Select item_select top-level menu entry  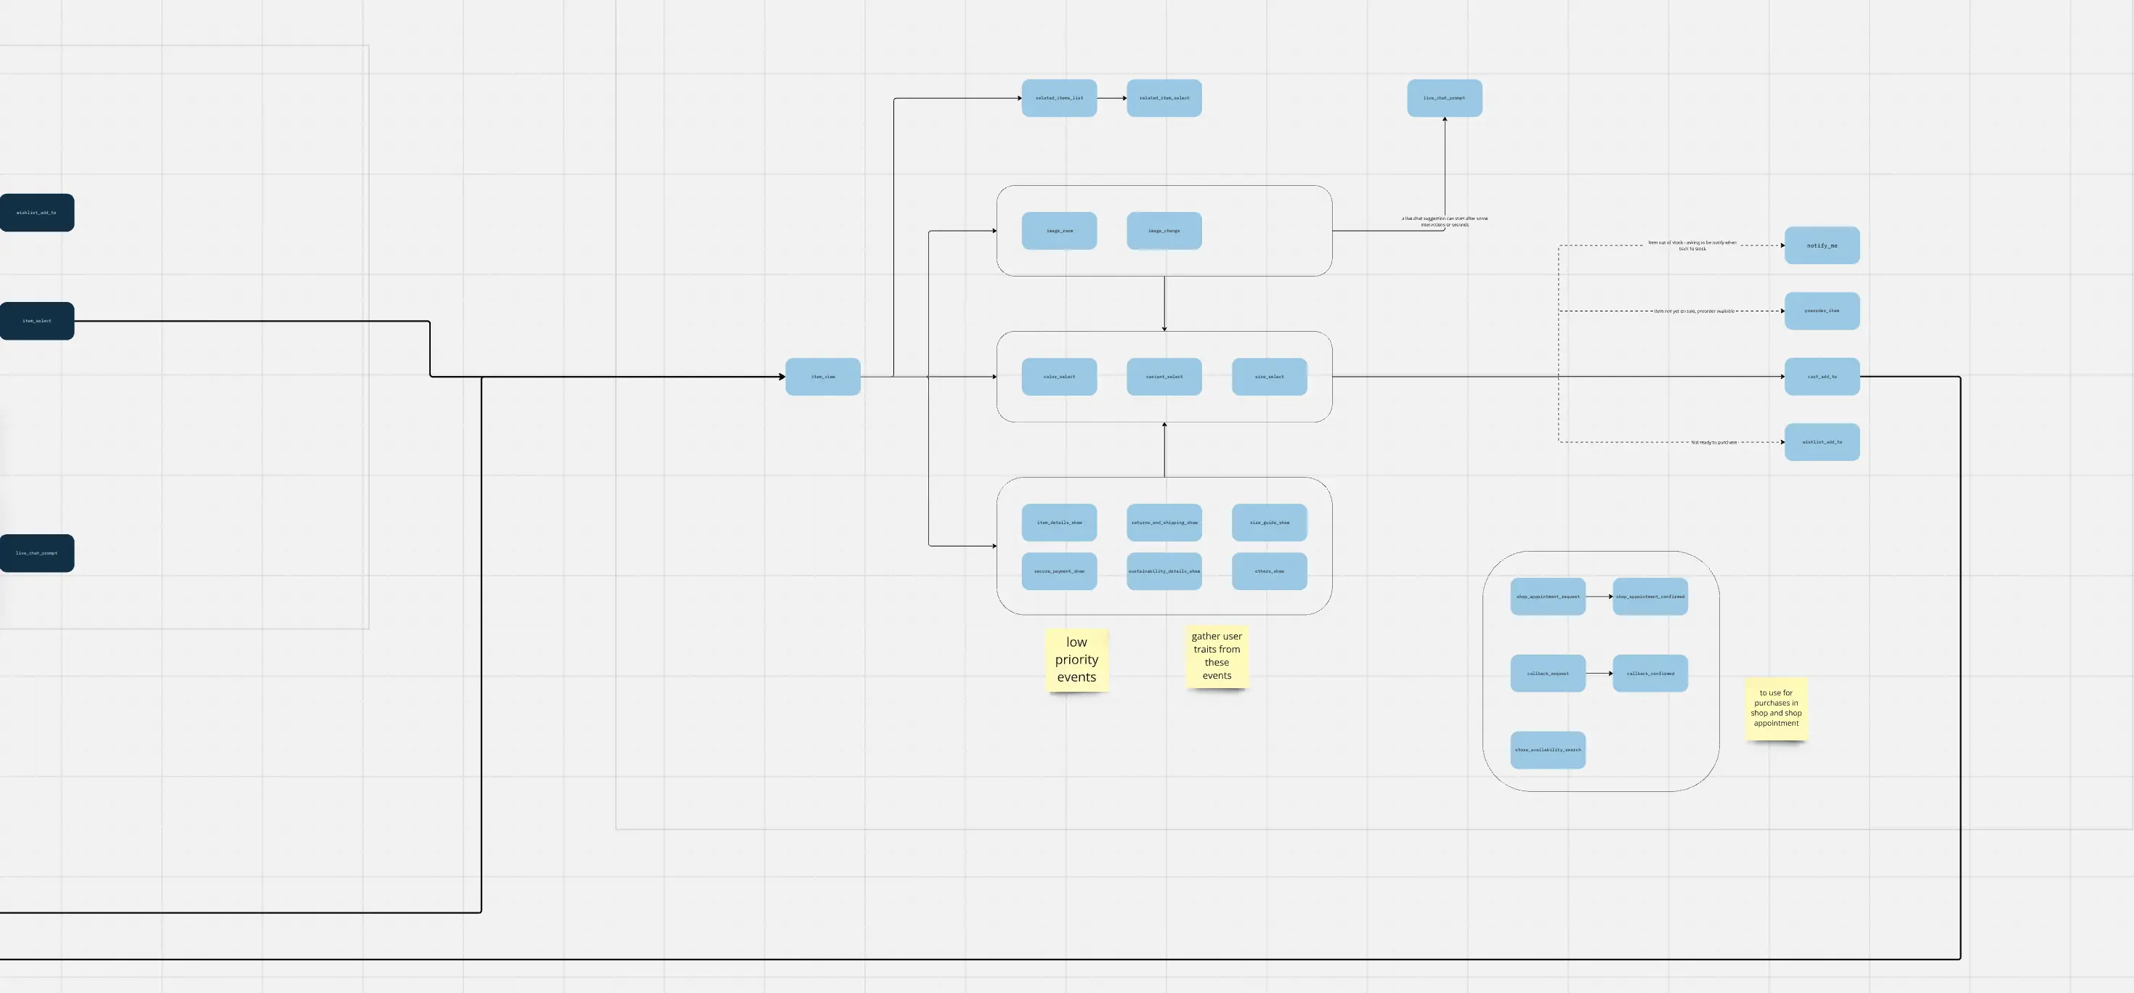pyautogui.click(x=37, y=319)
